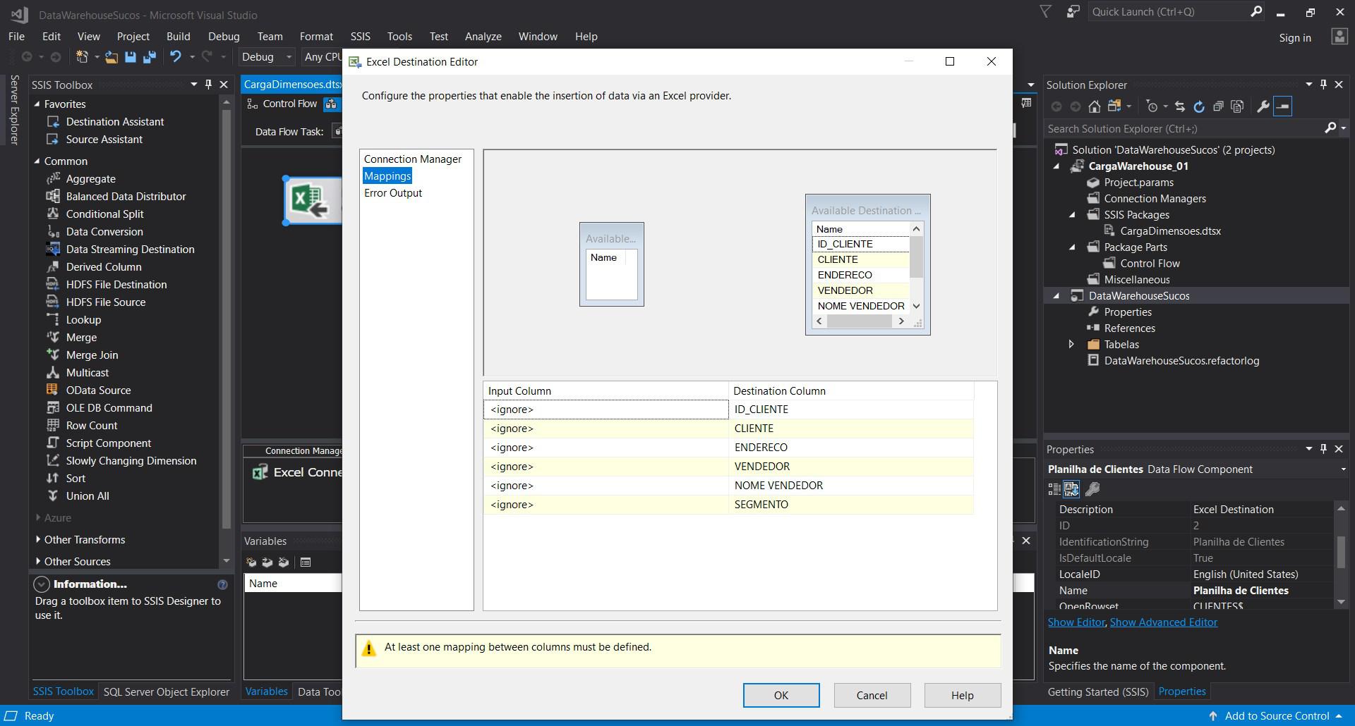Click the Excel Destination component on canvas
Viewport: 1355px width, 726px height.
313,201
